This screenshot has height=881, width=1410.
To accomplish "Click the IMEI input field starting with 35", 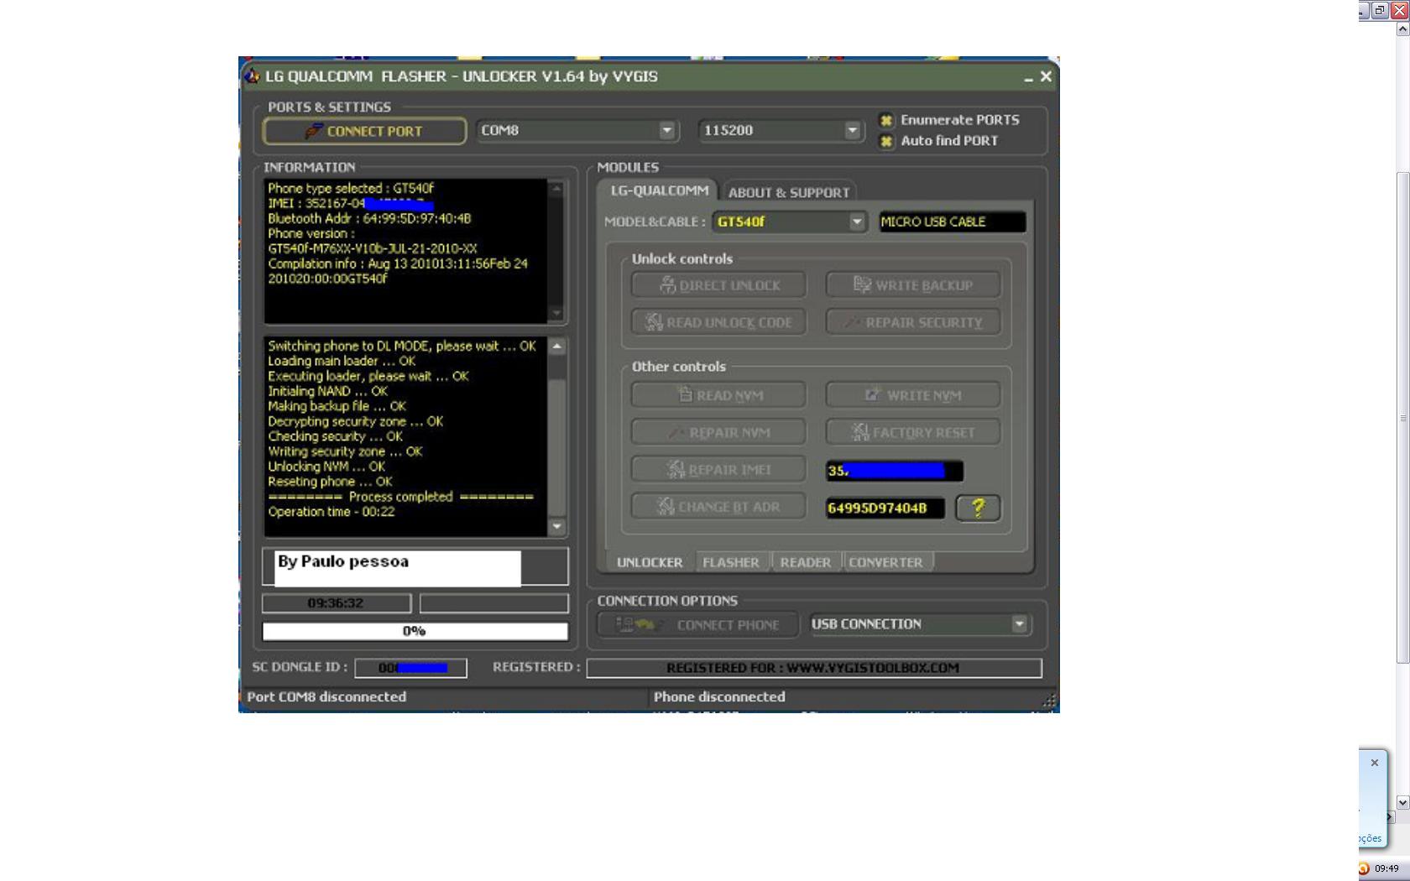I will click(x=895, y=471).
